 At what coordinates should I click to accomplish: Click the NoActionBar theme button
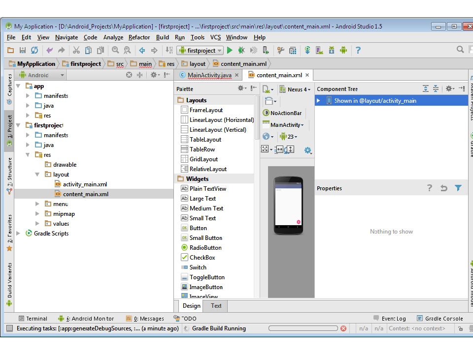(x=282, y=113)
